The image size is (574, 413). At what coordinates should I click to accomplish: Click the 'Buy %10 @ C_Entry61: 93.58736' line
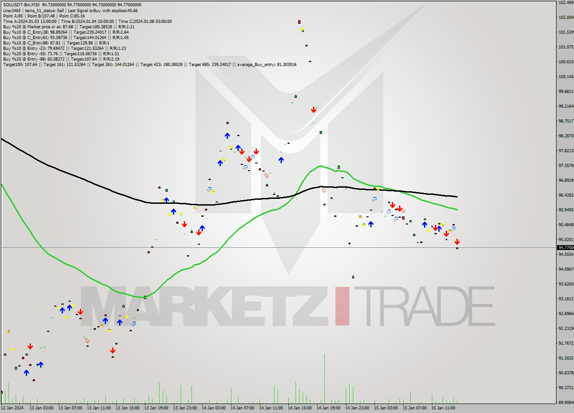point(66,37)
